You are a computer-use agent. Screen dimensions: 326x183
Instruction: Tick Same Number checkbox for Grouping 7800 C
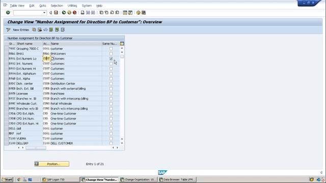(111, 49)
